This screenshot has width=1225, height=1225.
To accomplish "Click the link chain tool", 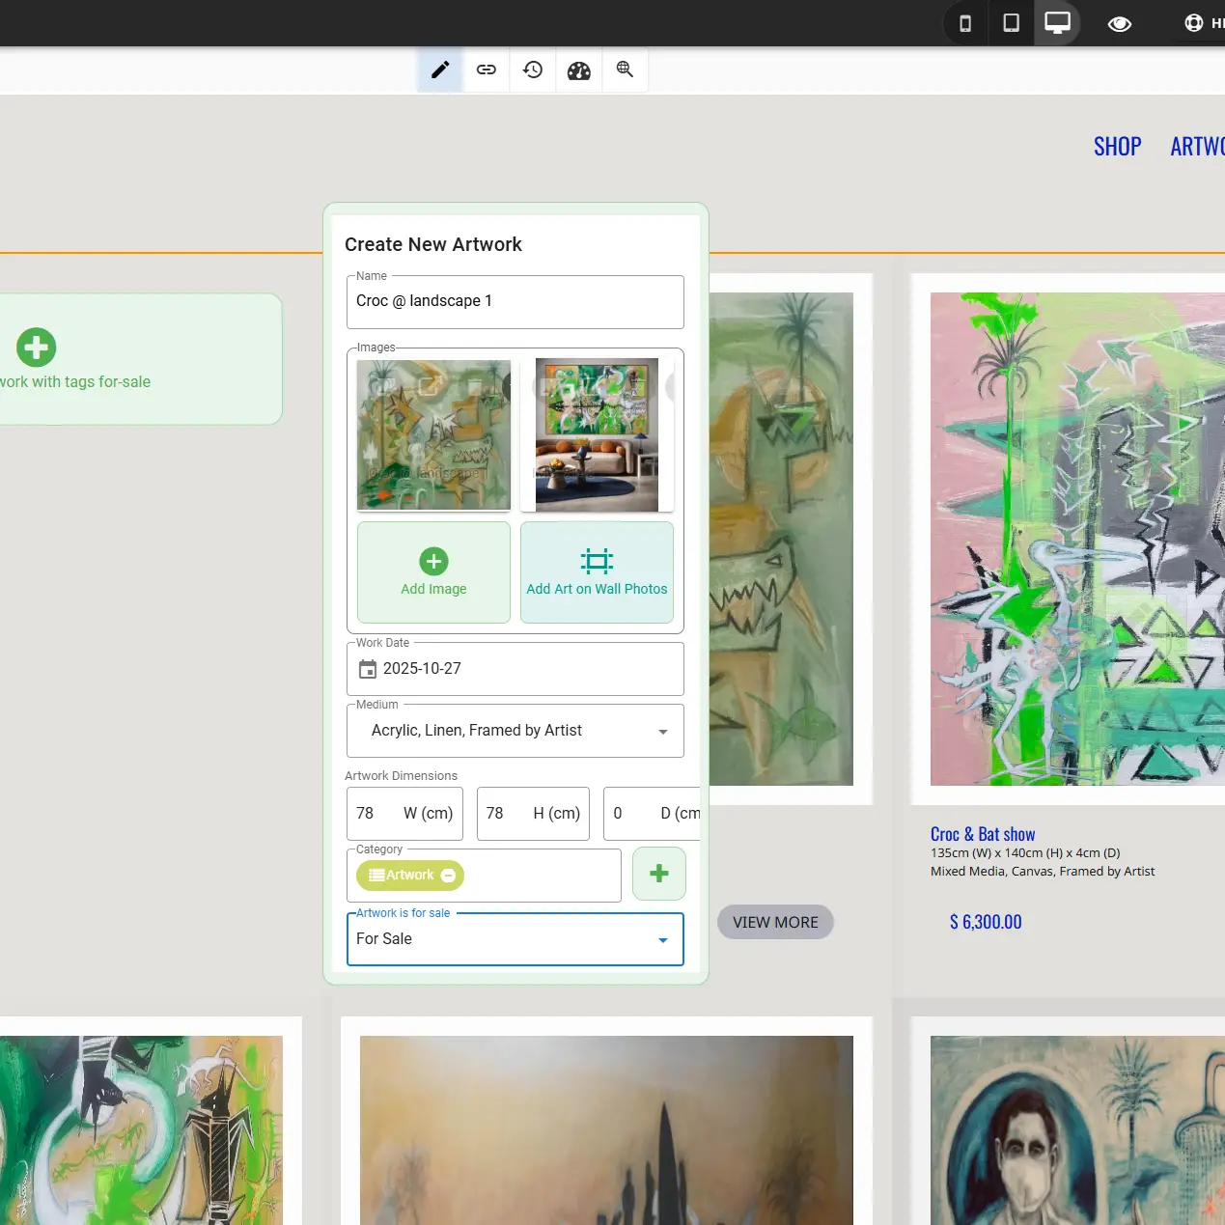I will click(x=487, y=70).
